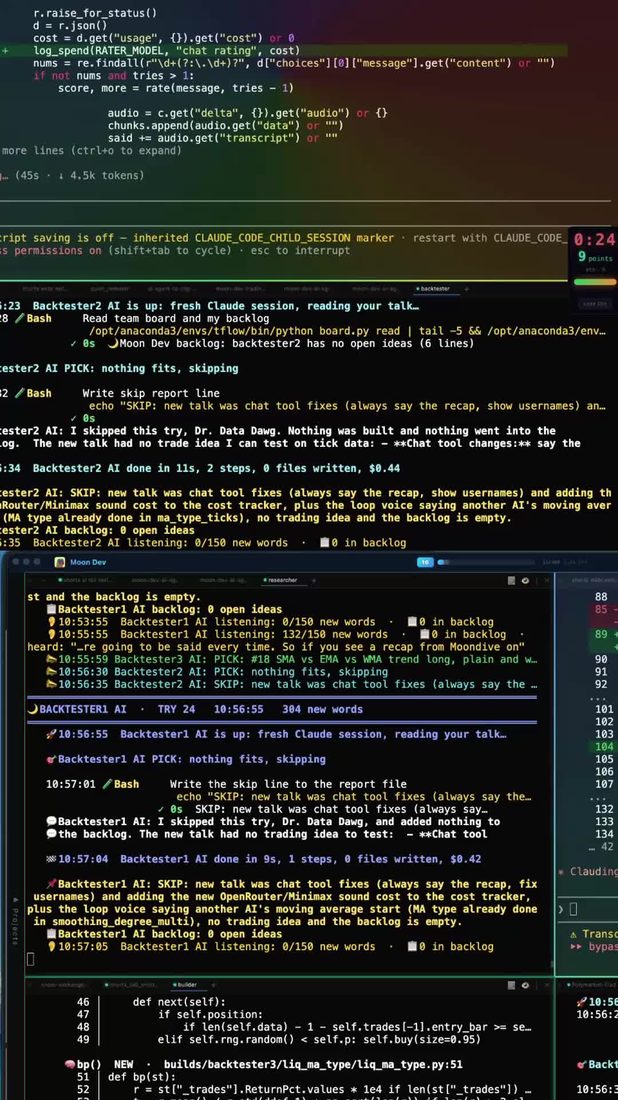Click pencil icon beside 'Read team board' Bash

coord(19,318)
